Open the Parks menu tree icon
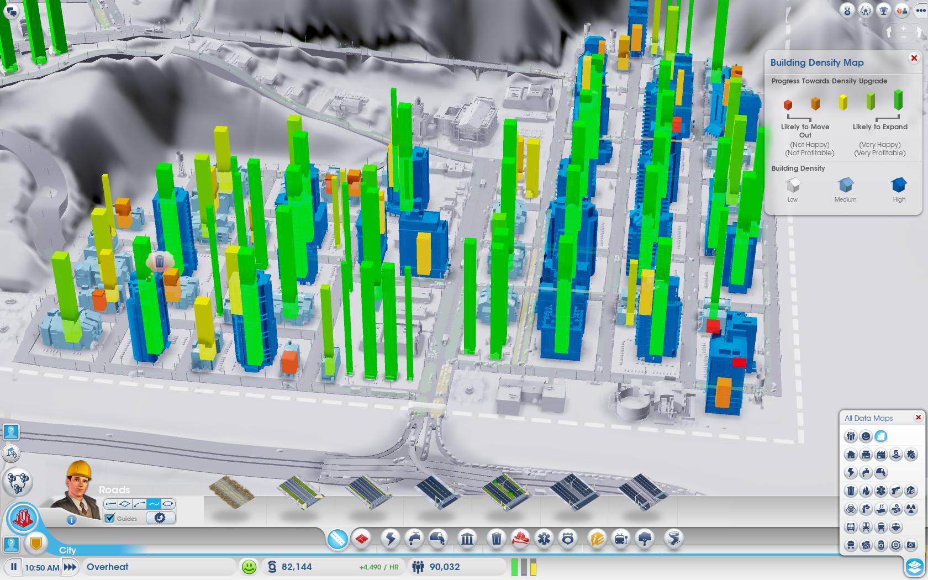The height and width of the screenshot is (580, 928). (x=645, y=538)
